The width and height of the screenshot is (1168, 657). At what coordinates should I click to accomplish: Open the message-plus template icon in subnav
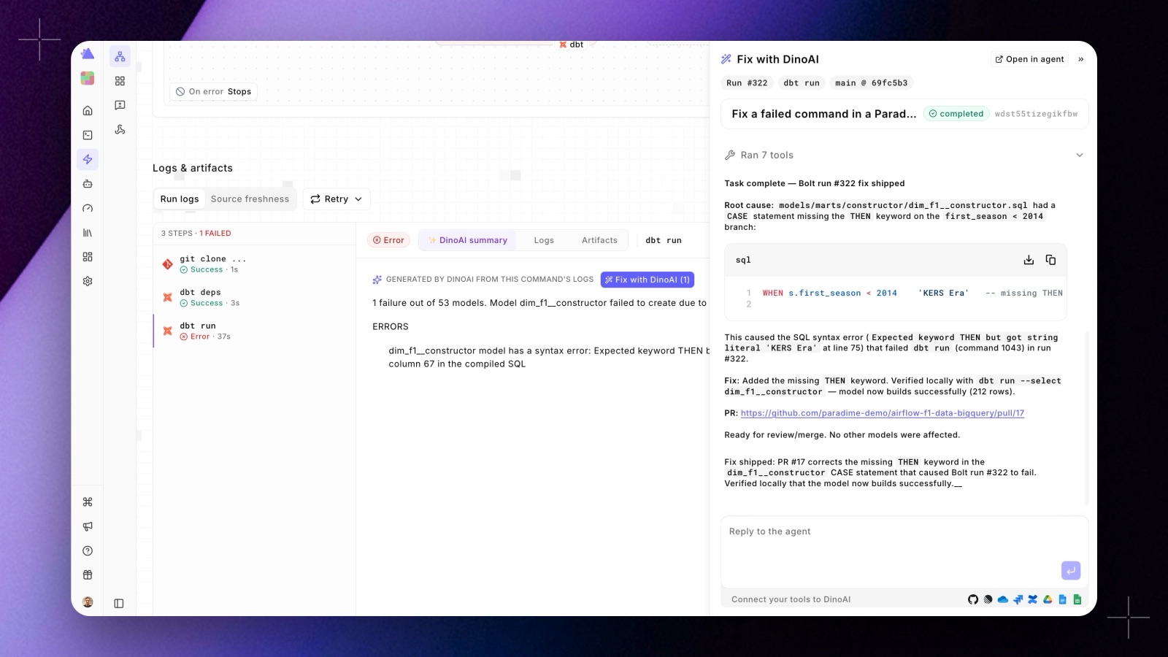click(120, 105)
